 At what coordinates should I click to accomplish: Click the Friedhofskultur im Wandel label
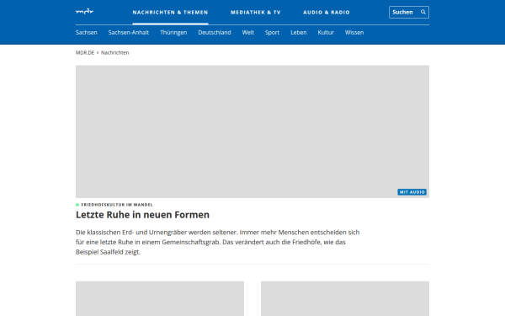click(117, 205)
